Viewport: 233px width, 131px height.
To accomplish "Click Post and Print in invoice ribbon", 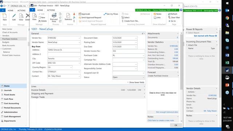I will pos(54,17).
